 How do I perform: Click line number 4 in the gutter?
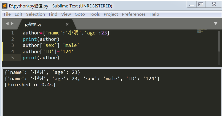[x=13, y=52]
